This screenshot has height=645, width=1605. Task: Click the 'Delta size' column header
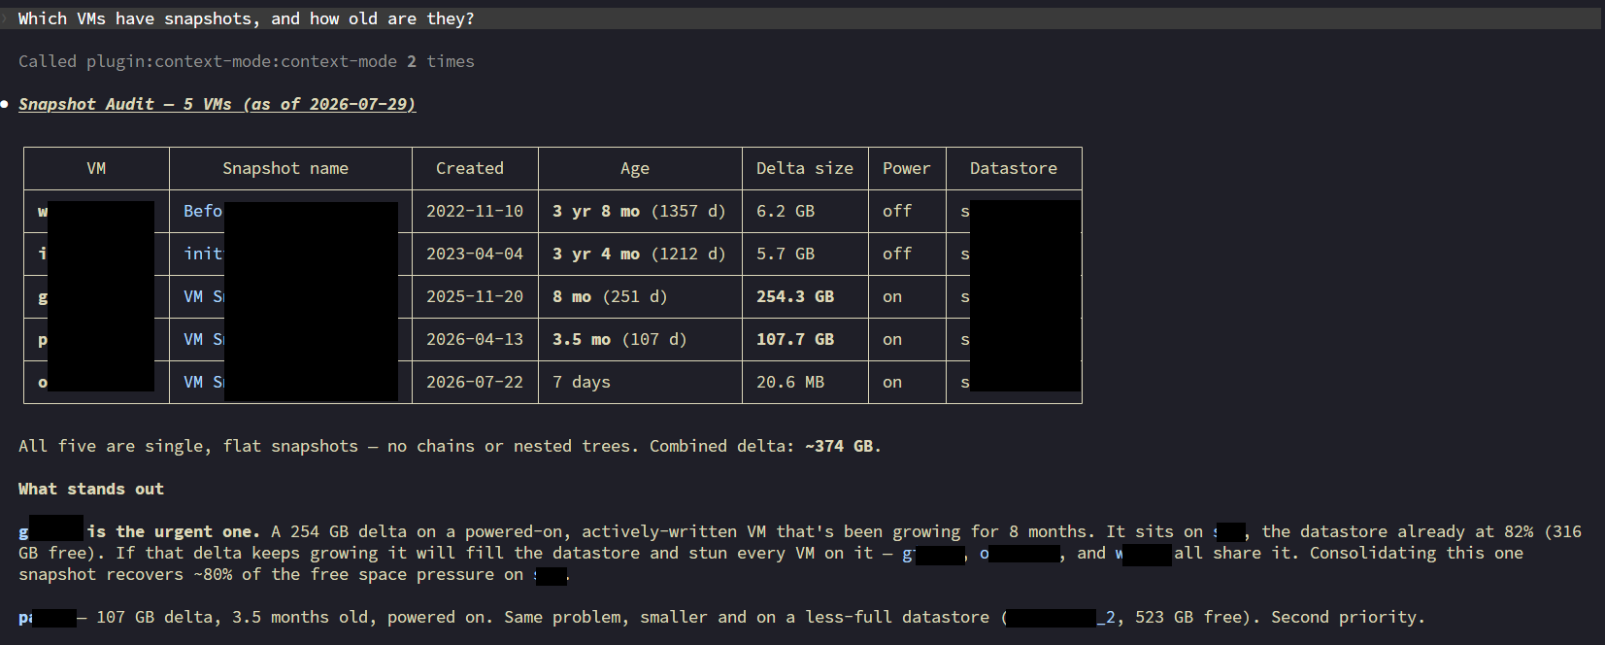click(805, 168)
